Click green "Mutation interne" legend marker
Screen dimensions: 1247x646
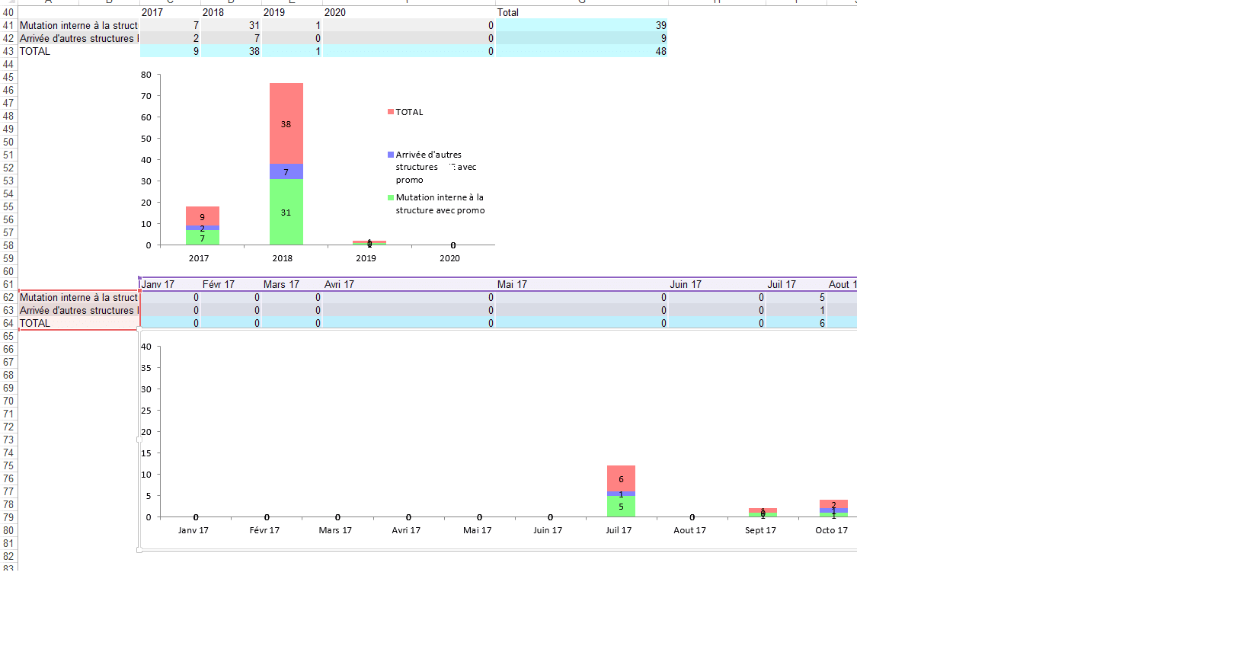tap(391, 197)
